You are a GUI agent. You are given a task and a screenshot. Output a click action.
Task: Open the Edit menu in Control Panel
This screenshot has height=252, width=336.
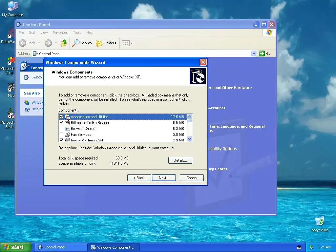point(32,32)
